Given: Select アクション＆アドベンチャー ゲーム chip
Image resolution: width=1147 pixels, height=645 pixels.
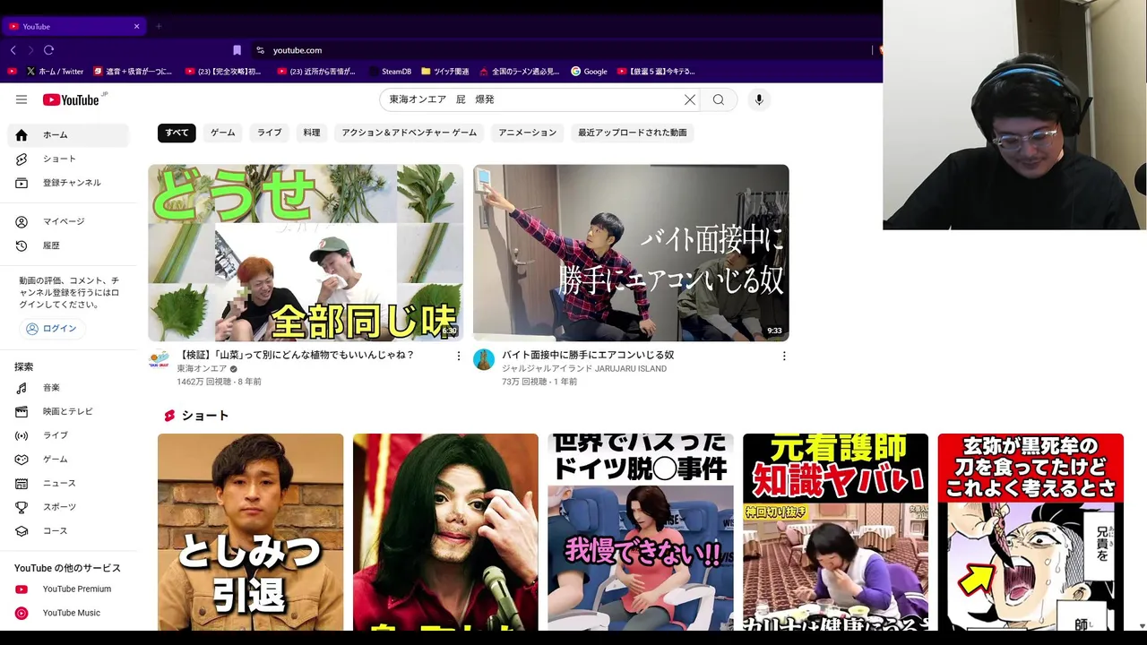Looking at the screenshot, I should pyautogui.click(x=410, y=133).
